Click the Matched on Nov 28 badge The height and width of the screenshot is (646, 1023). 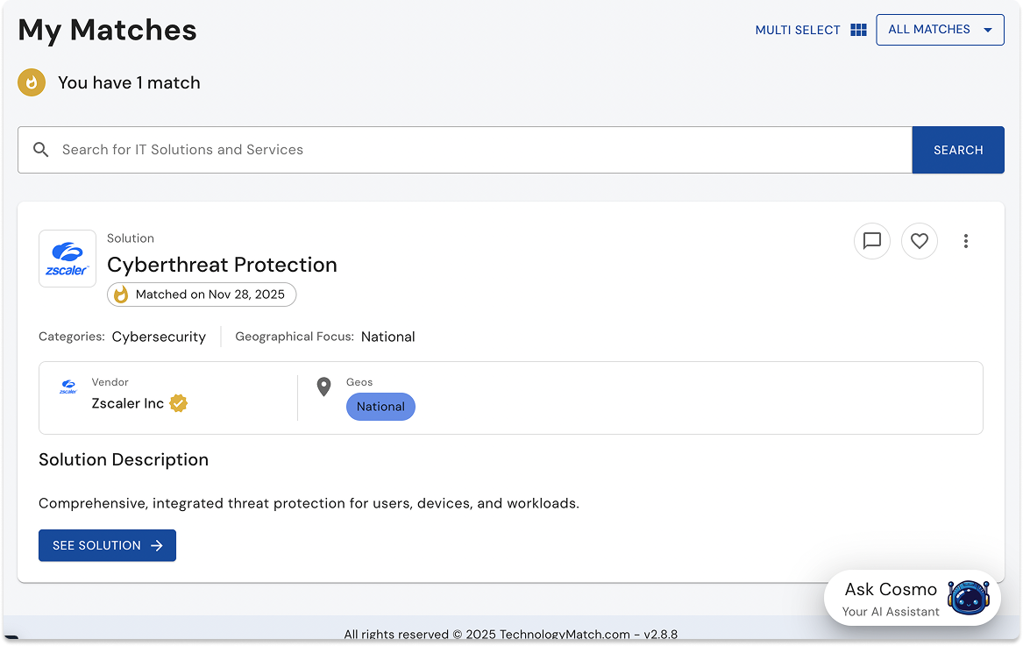(x=202, y=295)
